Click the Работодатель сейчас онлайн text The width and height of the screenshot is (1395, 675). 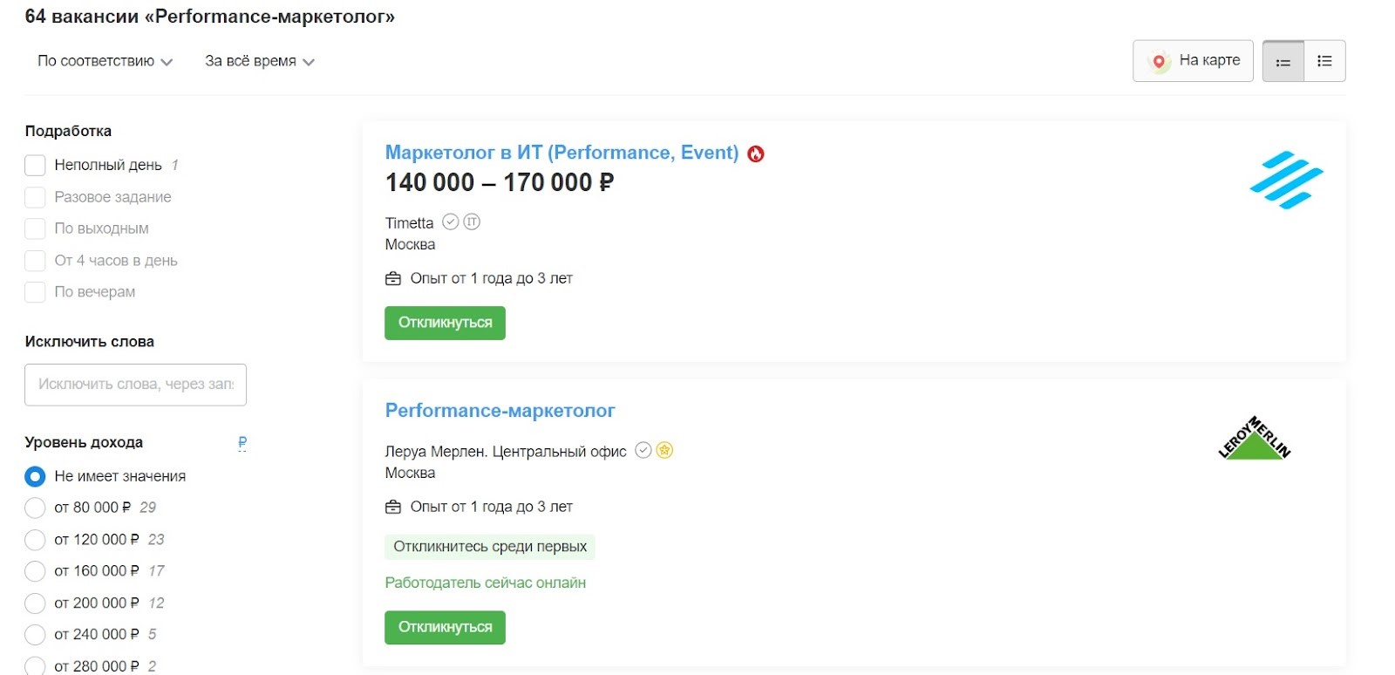point(486,583)
